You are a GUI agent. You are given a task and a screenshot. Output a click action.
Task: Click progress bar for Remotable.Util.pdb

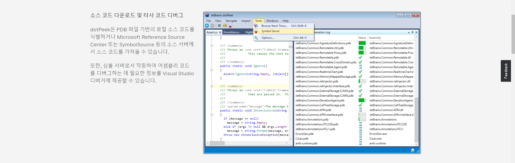pos(362,48)
